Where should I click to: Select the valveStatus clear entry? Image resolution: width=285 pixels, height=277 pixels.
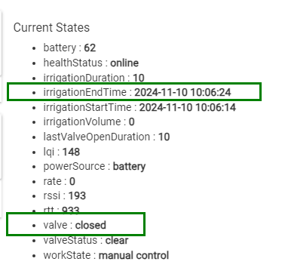86,240
